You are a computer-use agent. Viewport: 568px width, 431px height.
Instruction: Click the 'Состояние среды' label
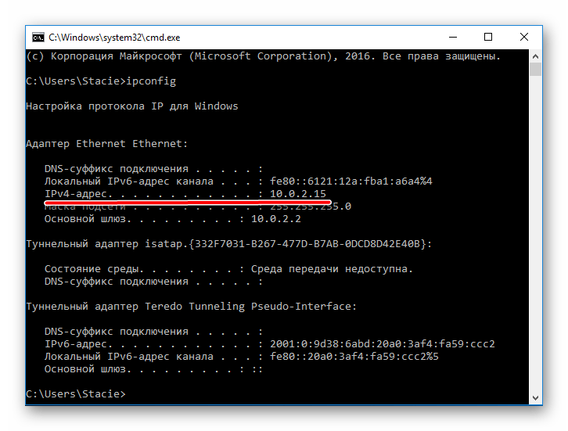click(x=92, y=269)
